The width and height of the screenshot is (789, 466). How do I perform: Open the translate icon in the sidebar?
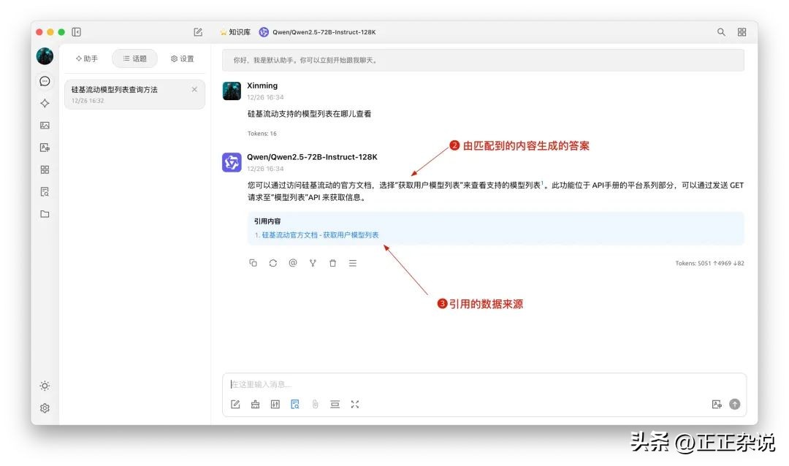point(45,148)
